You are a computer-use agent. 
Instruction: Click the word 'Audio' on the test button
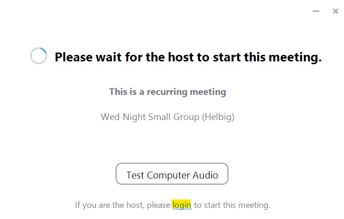point(205,175)
